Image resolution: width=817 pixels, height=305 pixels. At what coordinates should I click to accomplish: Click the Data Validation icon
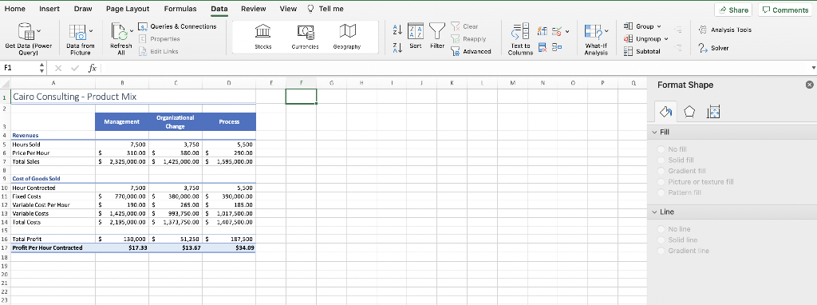(x=556, y=31)
